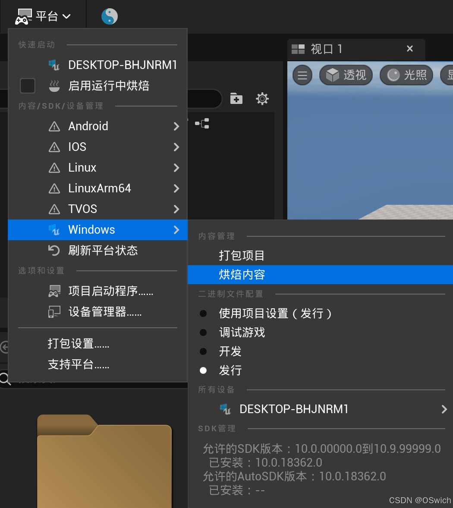Click the warning icon beside IOS
Image resolution: width=453 pixels, height=508 pixels.
point(54,147)
